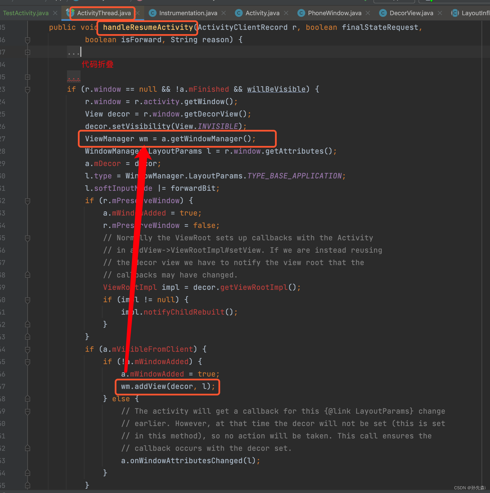This screenshot has height=493, width=490.
Task: Click getAttributes() in the LayoutParams line
Action: tap(299, 151)
